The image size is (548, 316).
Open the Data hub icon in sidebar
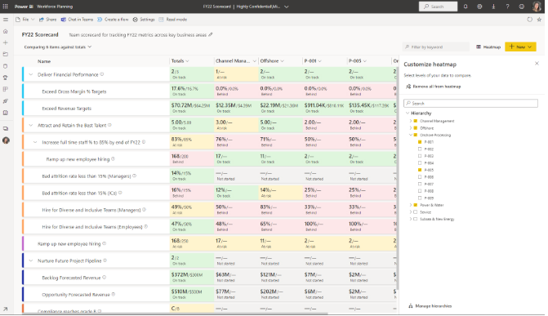[5, 66]
